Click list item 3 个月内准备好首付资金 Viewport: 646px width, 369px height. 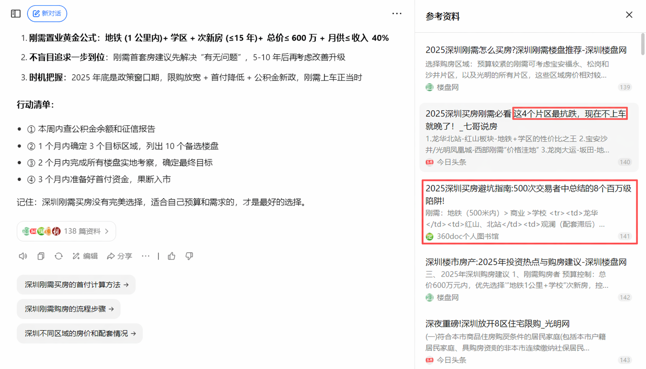99,179
